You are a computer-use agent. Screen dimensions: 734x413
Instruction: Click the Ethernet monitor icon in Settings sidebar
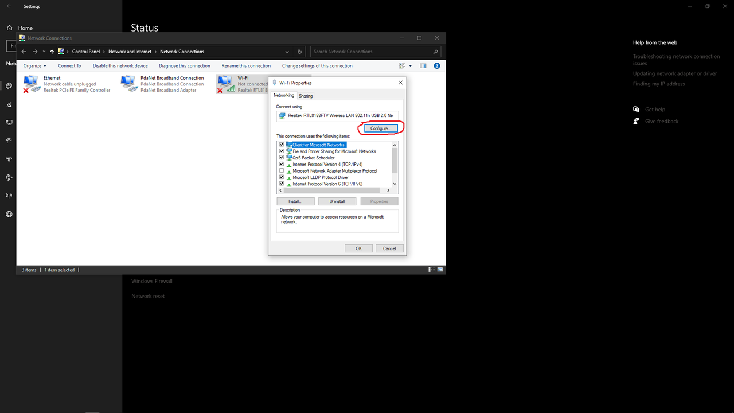tap(9, 123)
